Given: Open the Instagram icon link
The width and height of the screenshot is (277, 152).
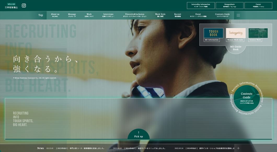Looking at the screenshot, I should point(24,5).
